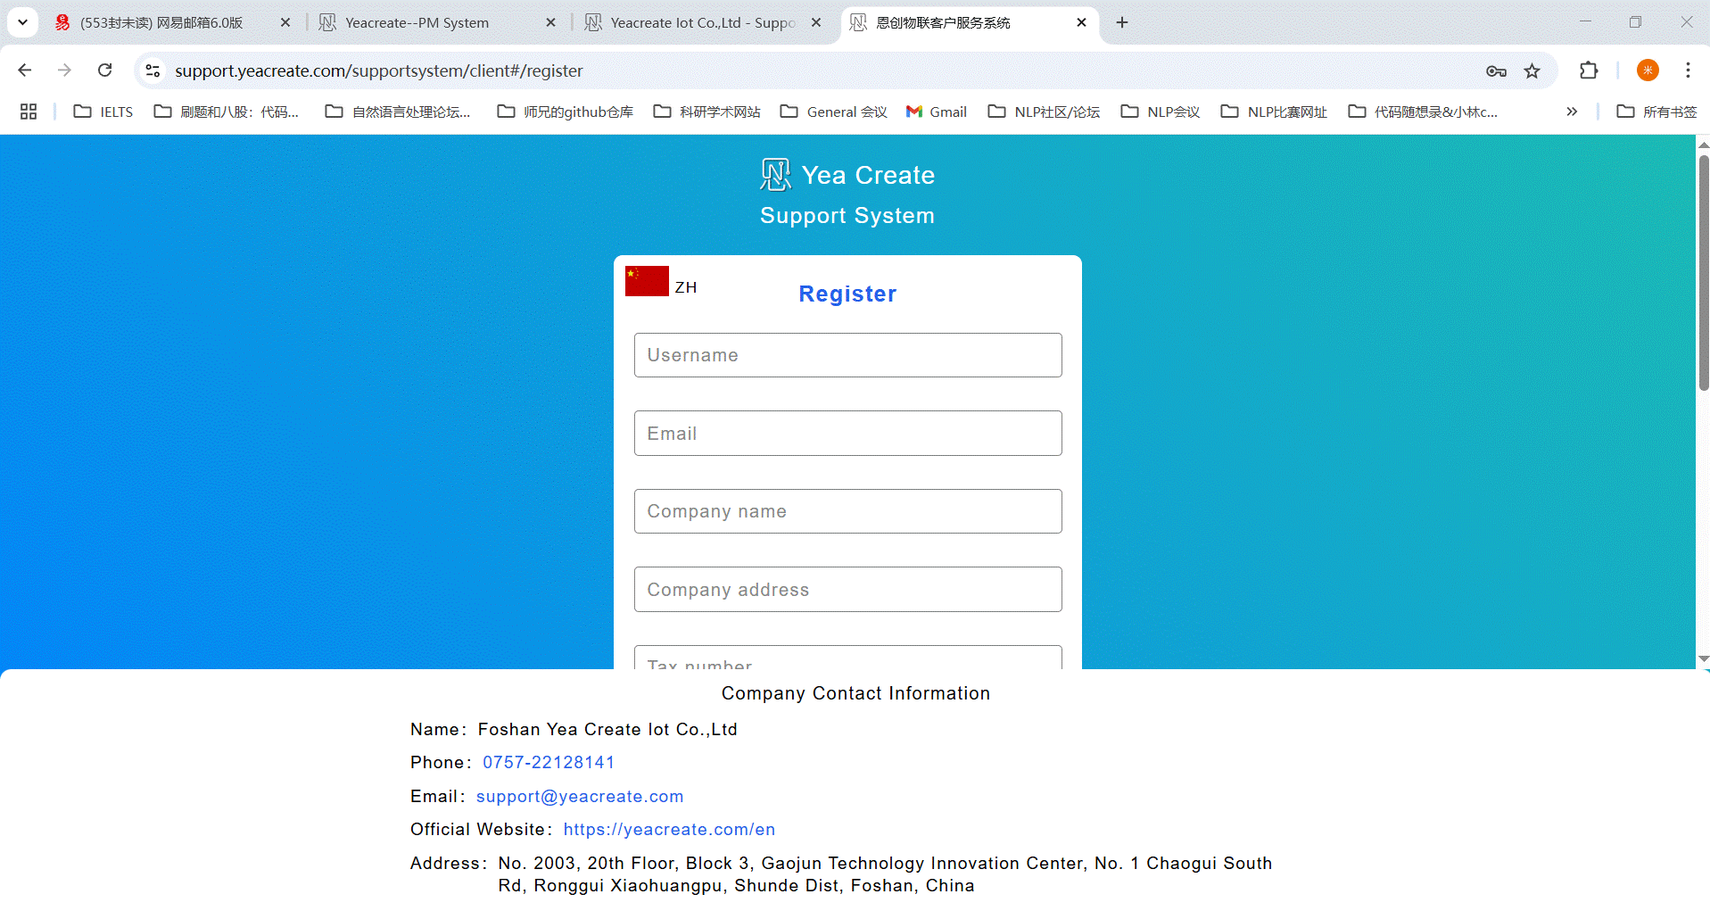
Task: Switch to the 网易邮箱6.0版 tab
Action: [161, 22]
